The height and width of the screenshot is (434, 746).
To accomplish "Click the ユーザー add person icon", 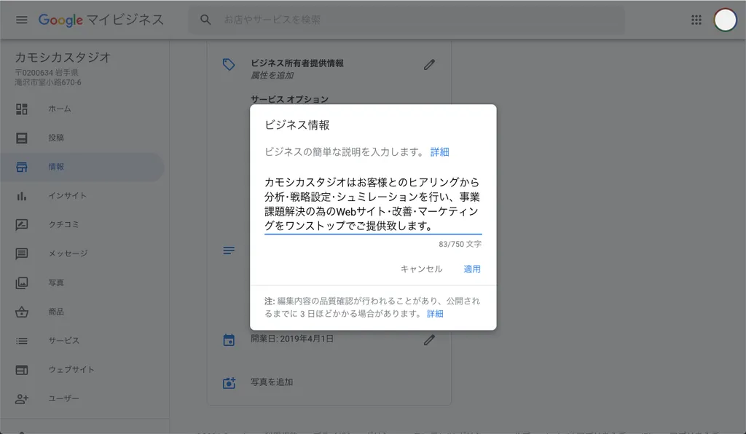I will pyautogui.click(x=21, y=399).
